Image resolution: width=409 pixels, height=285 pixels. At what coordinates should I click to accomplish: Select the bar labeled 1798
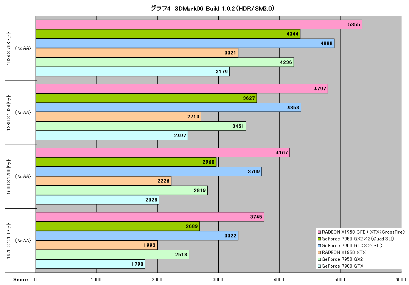pyautogui.click(x=90, y=264)
